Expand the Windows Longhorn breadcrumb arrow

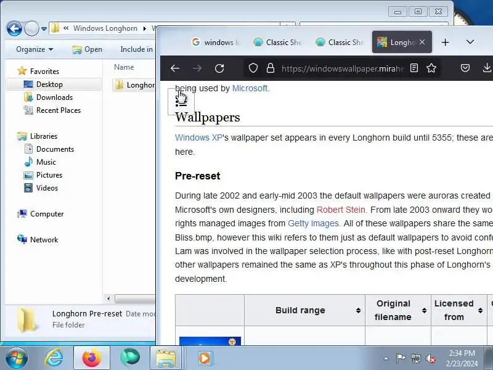pyautogui.click(x=145, y=28)
